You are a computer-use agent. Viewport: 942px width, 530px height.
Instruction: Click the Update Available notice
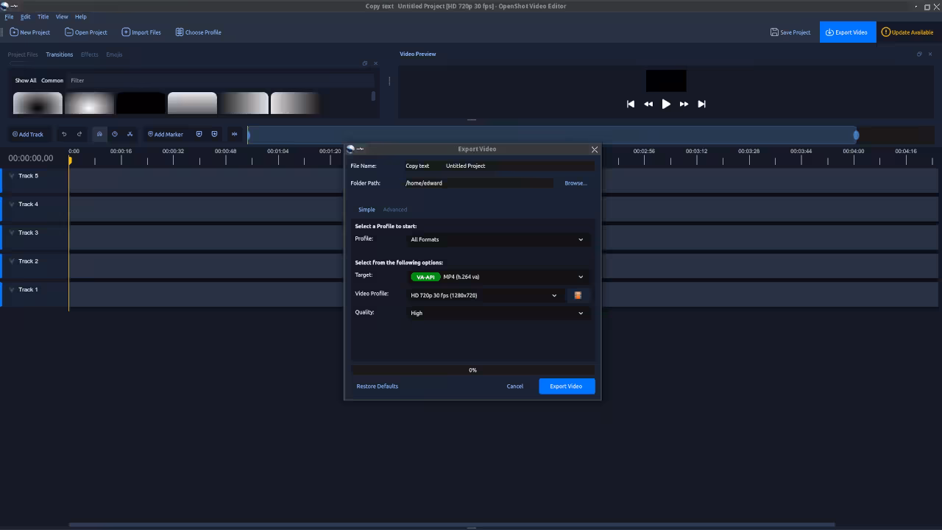click(x=907, y=32)
